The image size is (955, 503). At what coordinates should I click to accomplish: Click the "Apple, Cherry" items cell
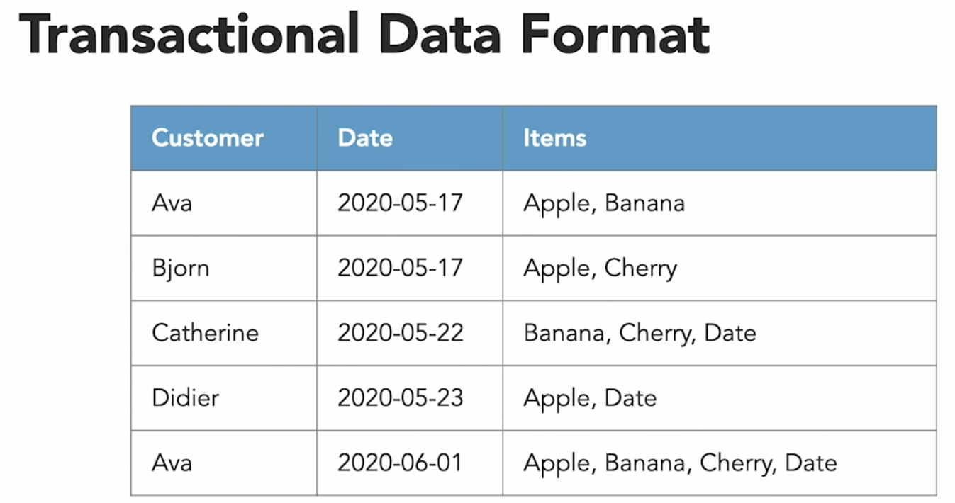600,269
